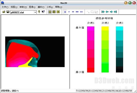Switch to single-pane view layout icon
Screen dimensions: 137x93
pos(50,12)
